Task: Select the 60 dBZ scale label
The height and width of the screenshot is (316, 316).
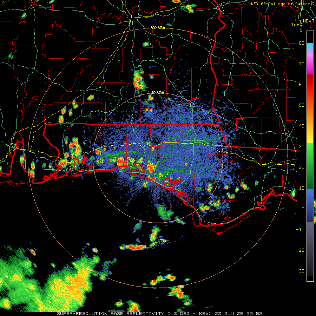Action: (302, 84)
